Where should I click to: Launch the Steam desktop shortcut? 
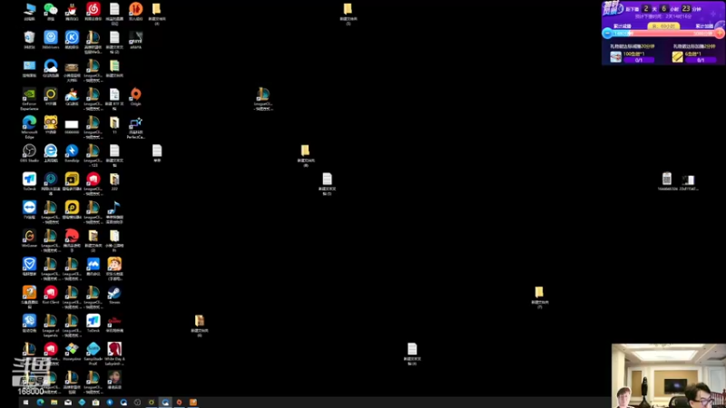click(114, 295)
